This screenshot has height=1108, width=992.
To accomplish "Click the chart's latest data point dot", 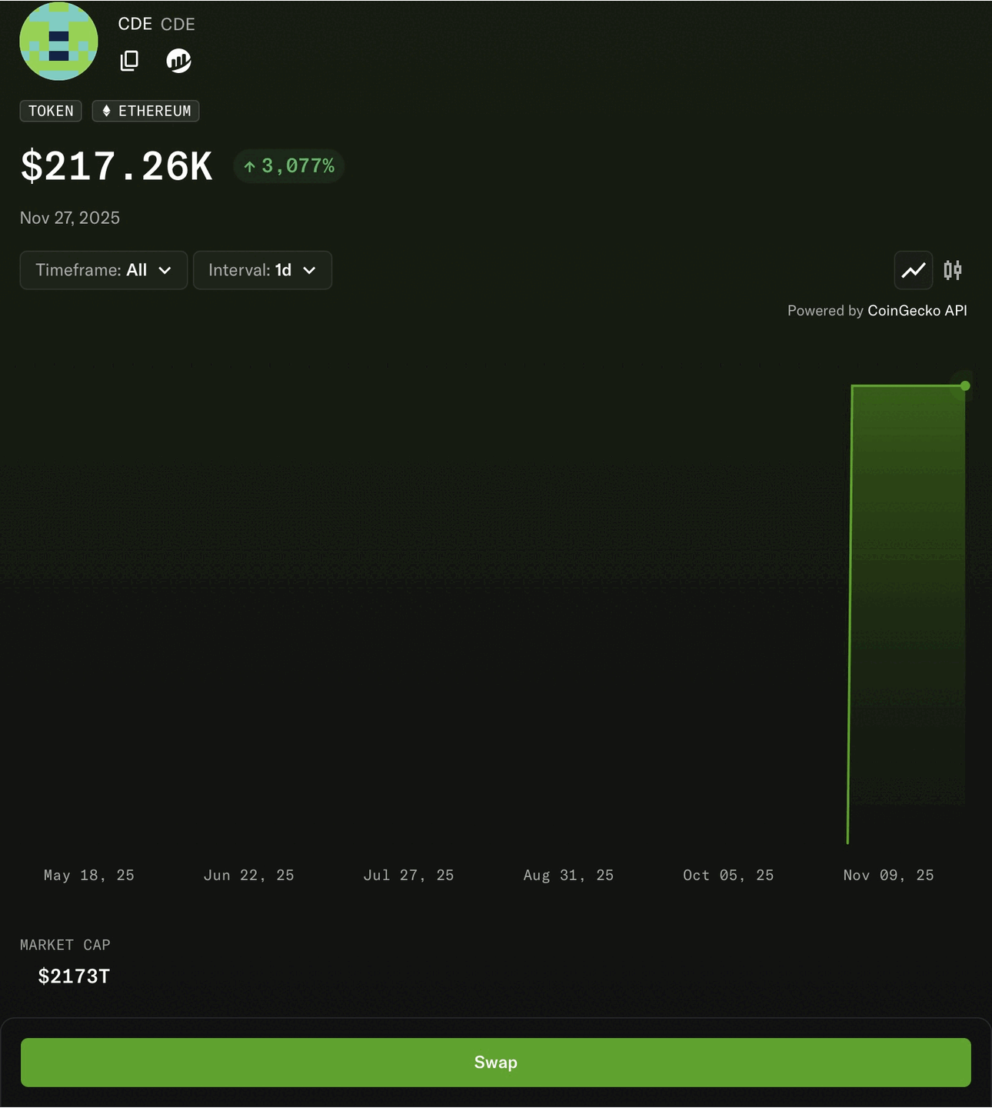I will 965,385.
